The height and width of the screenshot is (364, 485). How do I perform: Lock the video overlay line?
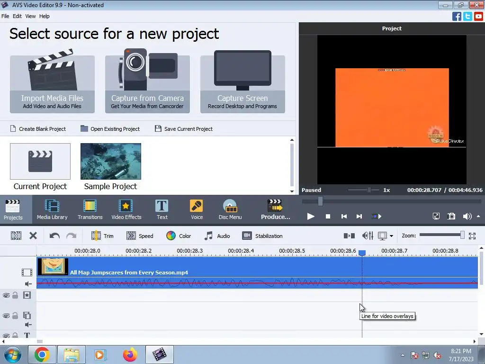15,316
